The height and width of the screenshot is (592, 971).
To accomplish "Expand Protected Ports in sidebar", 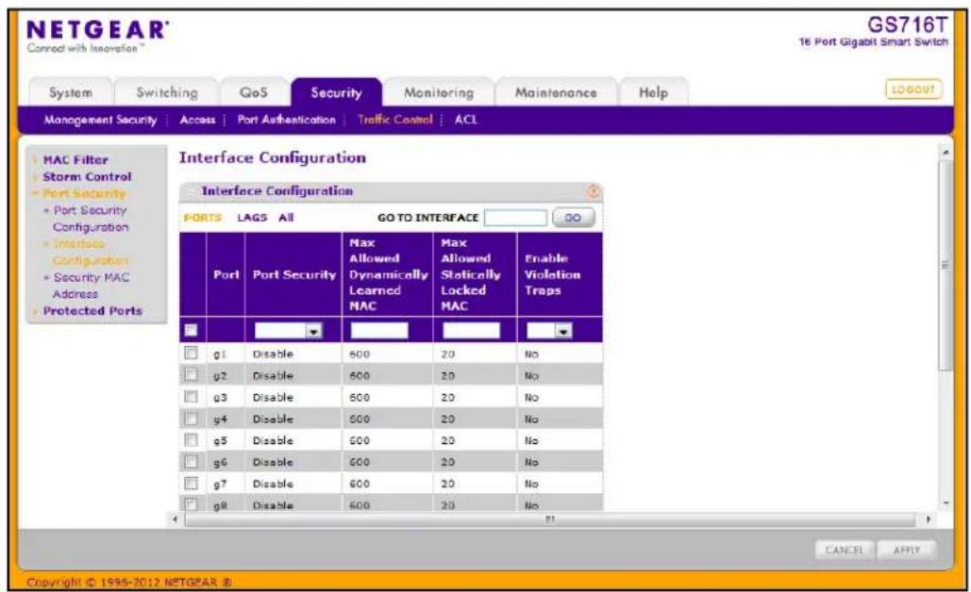I will (x=92, y=310).
